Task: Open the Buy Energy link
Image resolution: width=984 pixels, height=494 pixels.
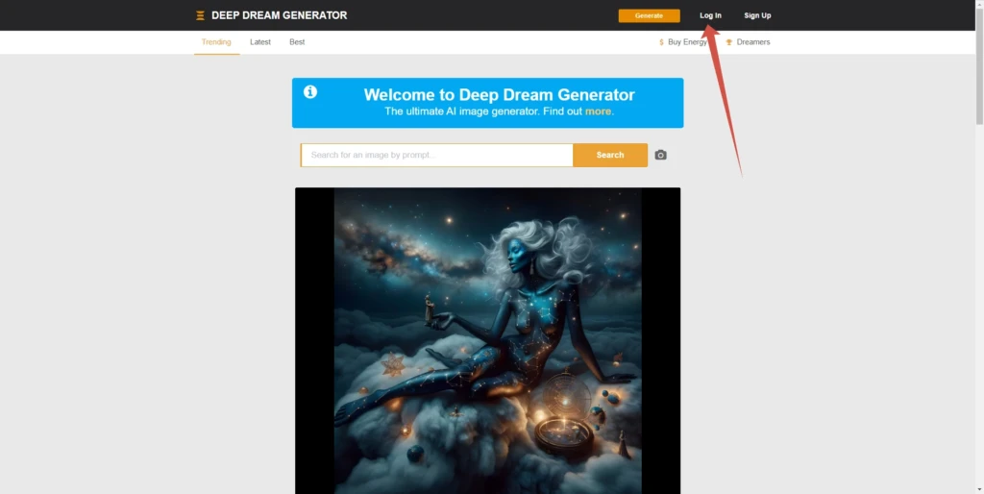Action: tap(687, 42)
